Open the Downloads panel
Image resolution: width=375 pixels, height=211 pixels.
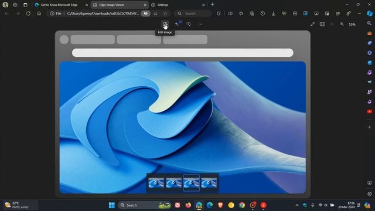tap(274, 13)
